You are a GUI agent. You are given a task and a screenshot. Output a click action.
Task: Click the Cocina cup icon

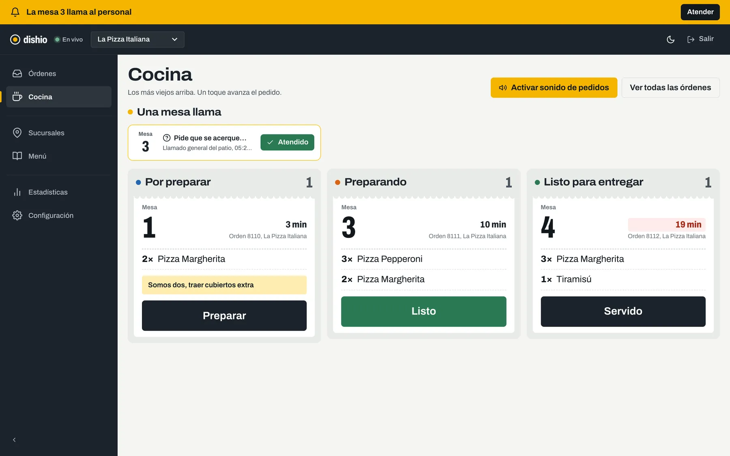click(x=17, y=96)
